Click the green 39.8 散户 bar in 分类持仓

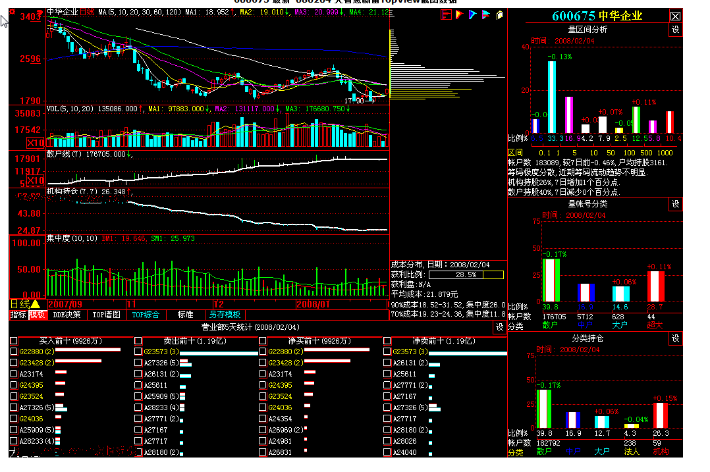coord(543,409)
